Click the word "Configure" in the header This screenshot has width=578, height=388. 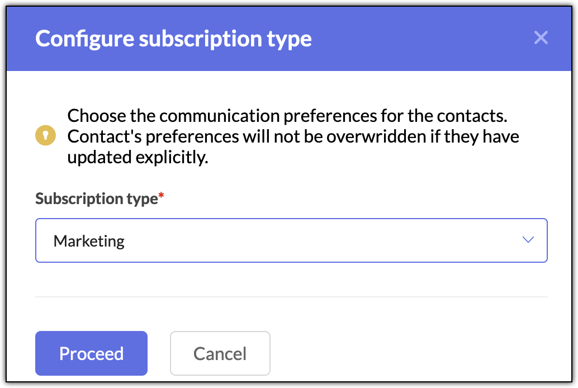coord(84,39)
